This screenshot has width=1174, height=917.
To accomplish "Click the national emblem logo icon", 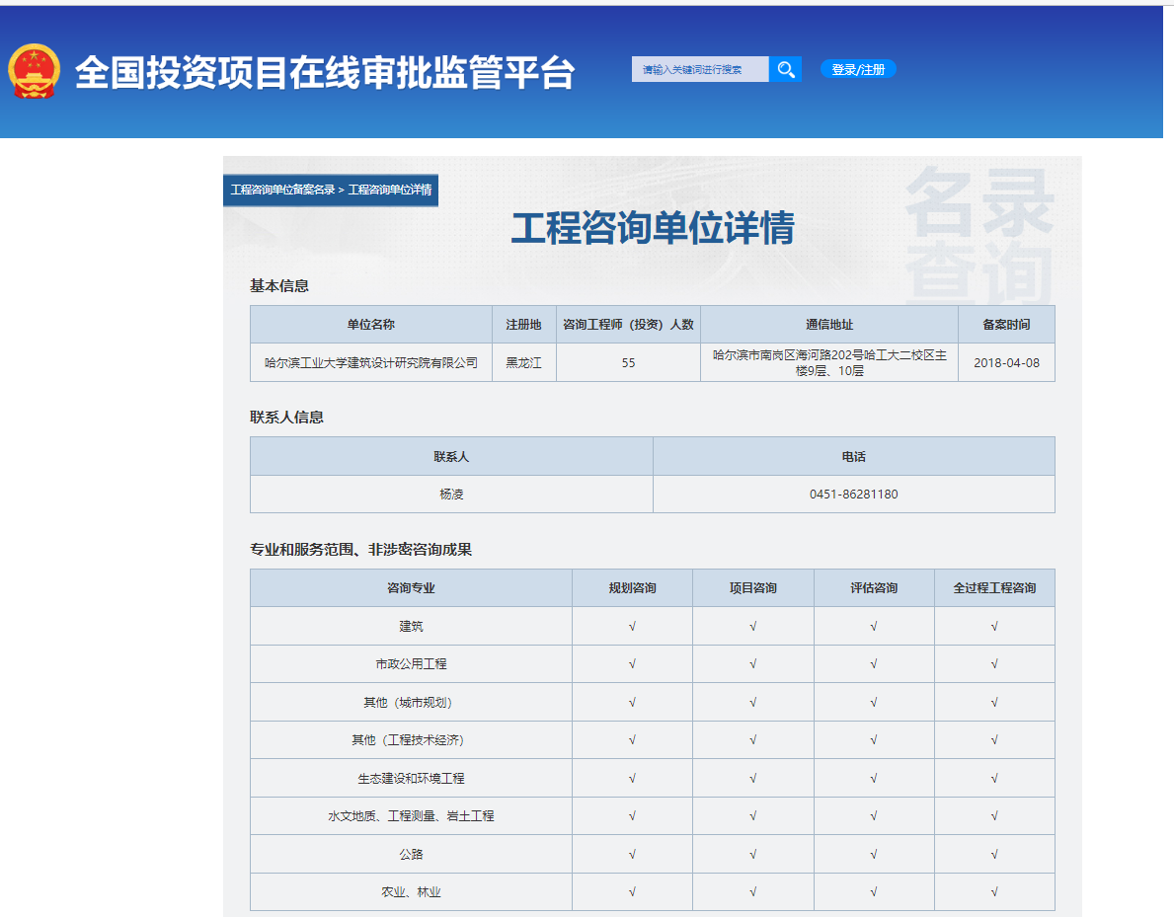I will (34, 71).
